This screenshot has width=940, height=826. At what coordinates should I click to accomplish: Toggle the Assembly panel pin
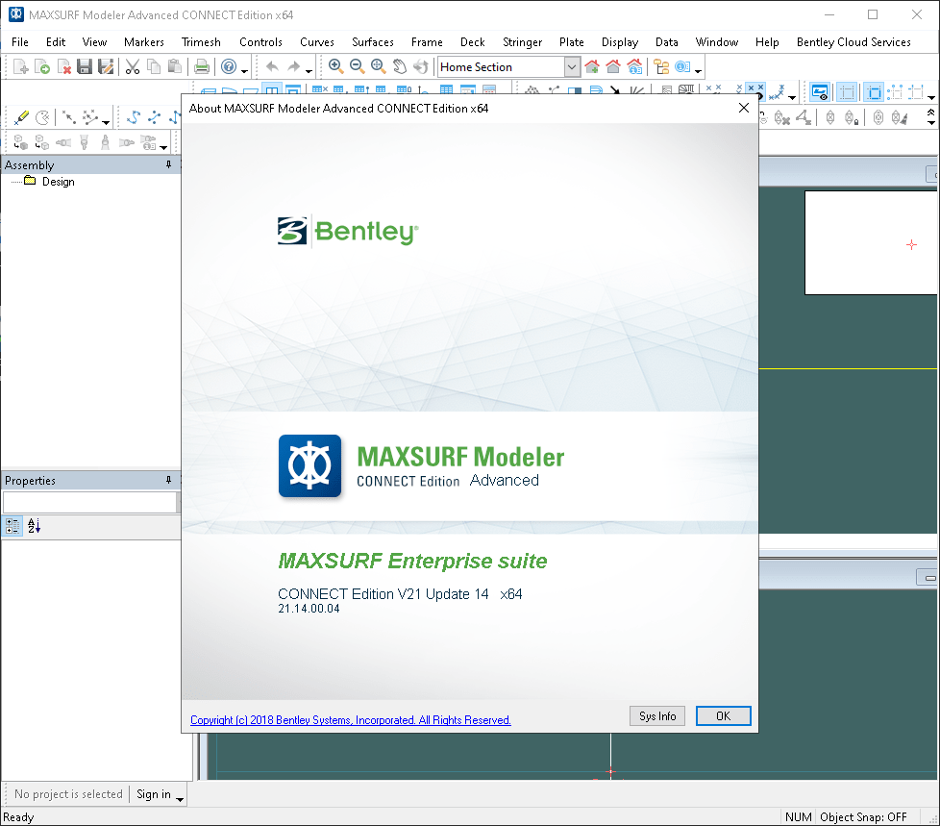tap(168, 164)
